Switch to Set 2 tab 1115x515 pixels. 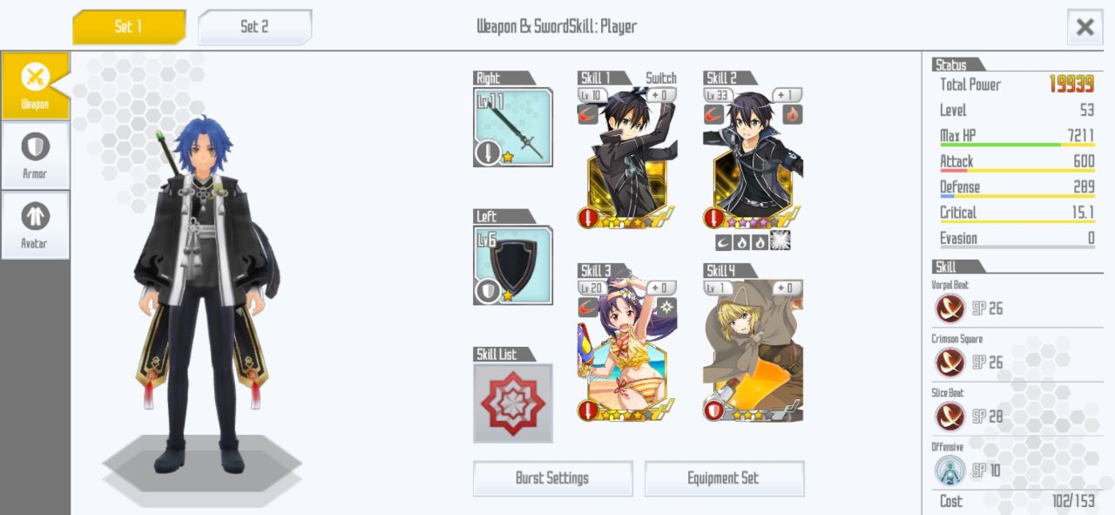click(x=254, y=27)
